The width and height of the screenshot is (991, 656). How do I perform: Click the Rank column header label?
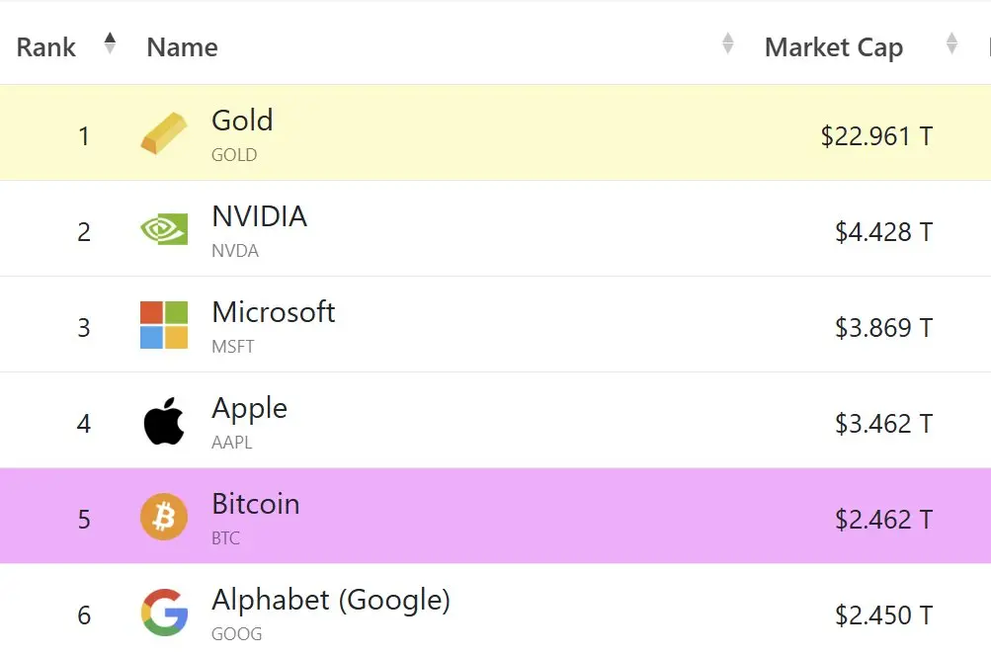click(45, 47)
